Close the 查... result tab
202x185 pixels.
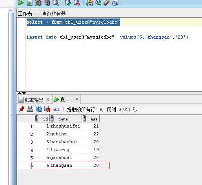(77, 99)
